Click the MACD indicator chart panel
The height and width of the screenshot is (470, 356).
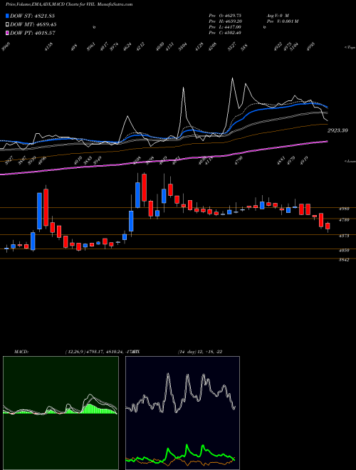[x=61, y=413]
